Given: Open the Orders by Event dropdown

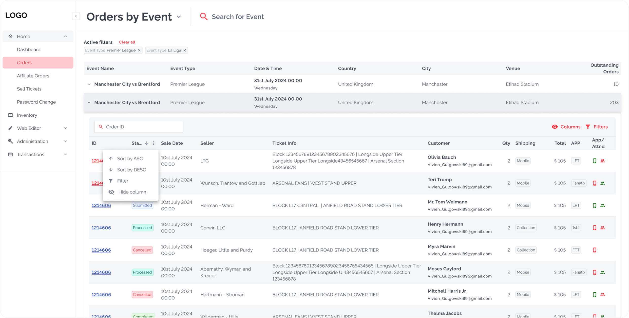Looking at the screenshot, I should (179, 16).
